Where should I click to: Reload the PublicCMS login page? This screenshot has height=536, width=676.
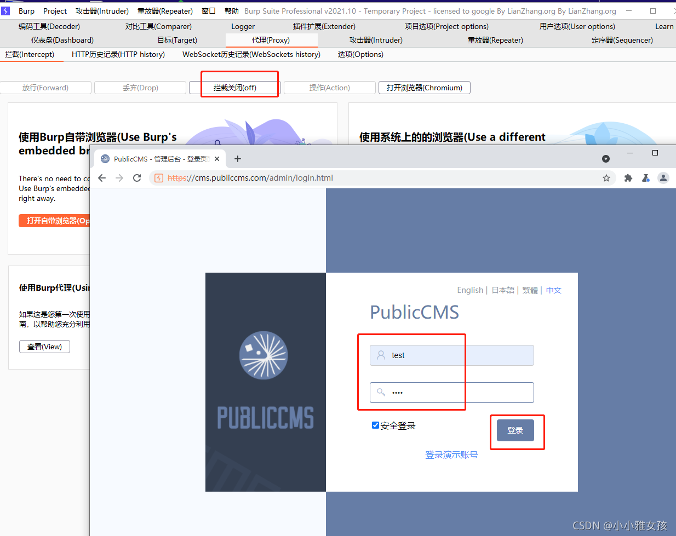tap(137, 178)
